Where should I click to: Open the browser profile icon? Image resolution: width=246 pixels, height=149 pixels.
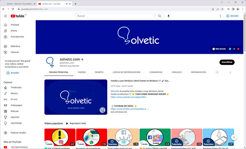click(x=238, y=9)
